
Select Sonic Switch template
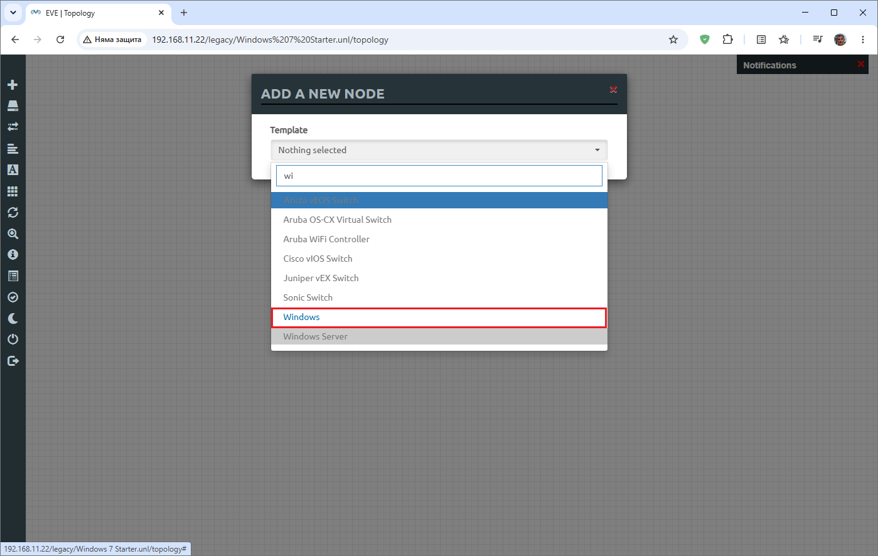click(x=439, y=297)
